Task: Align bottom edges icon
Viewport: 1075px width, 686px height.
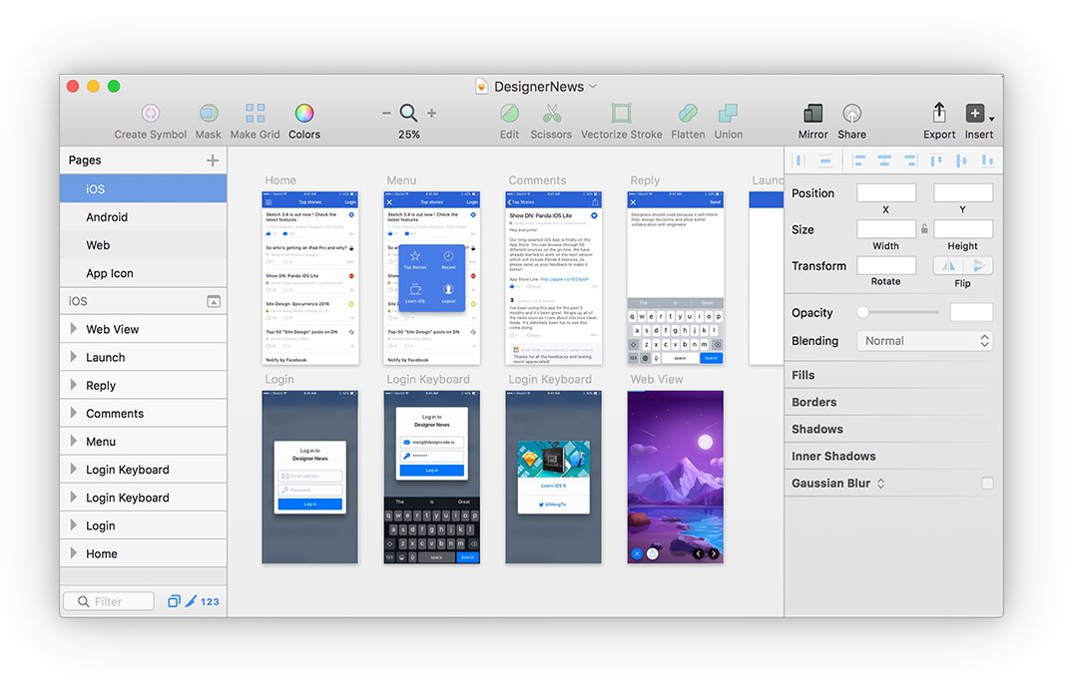Action: point(987,161)
